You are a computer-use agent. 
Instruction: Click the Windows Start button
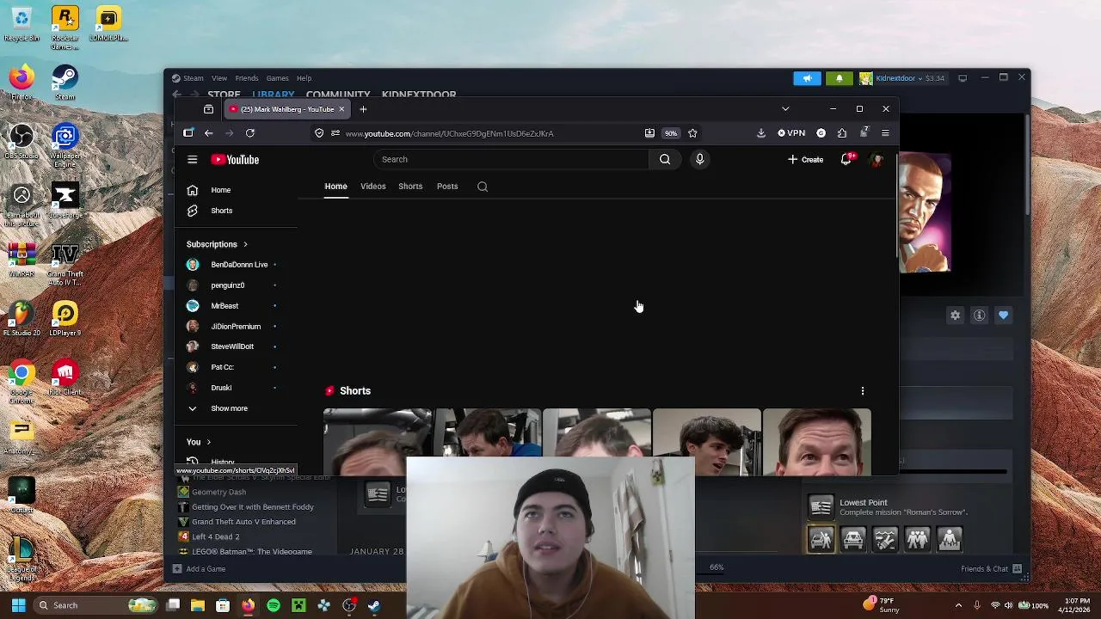pyautogui.click(x=18, y=605)
